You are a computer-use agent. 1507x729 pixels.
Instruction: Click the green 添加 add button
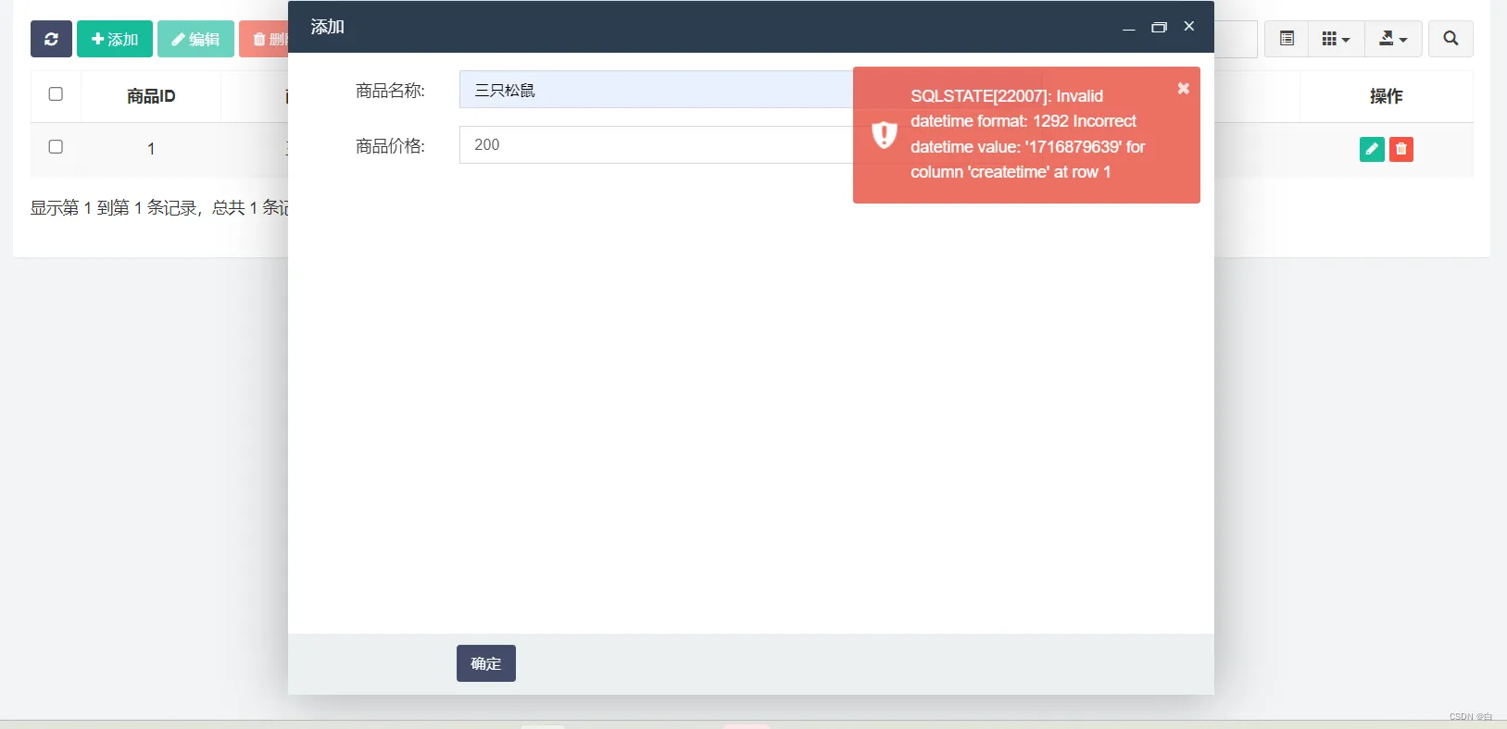[115, 39]
